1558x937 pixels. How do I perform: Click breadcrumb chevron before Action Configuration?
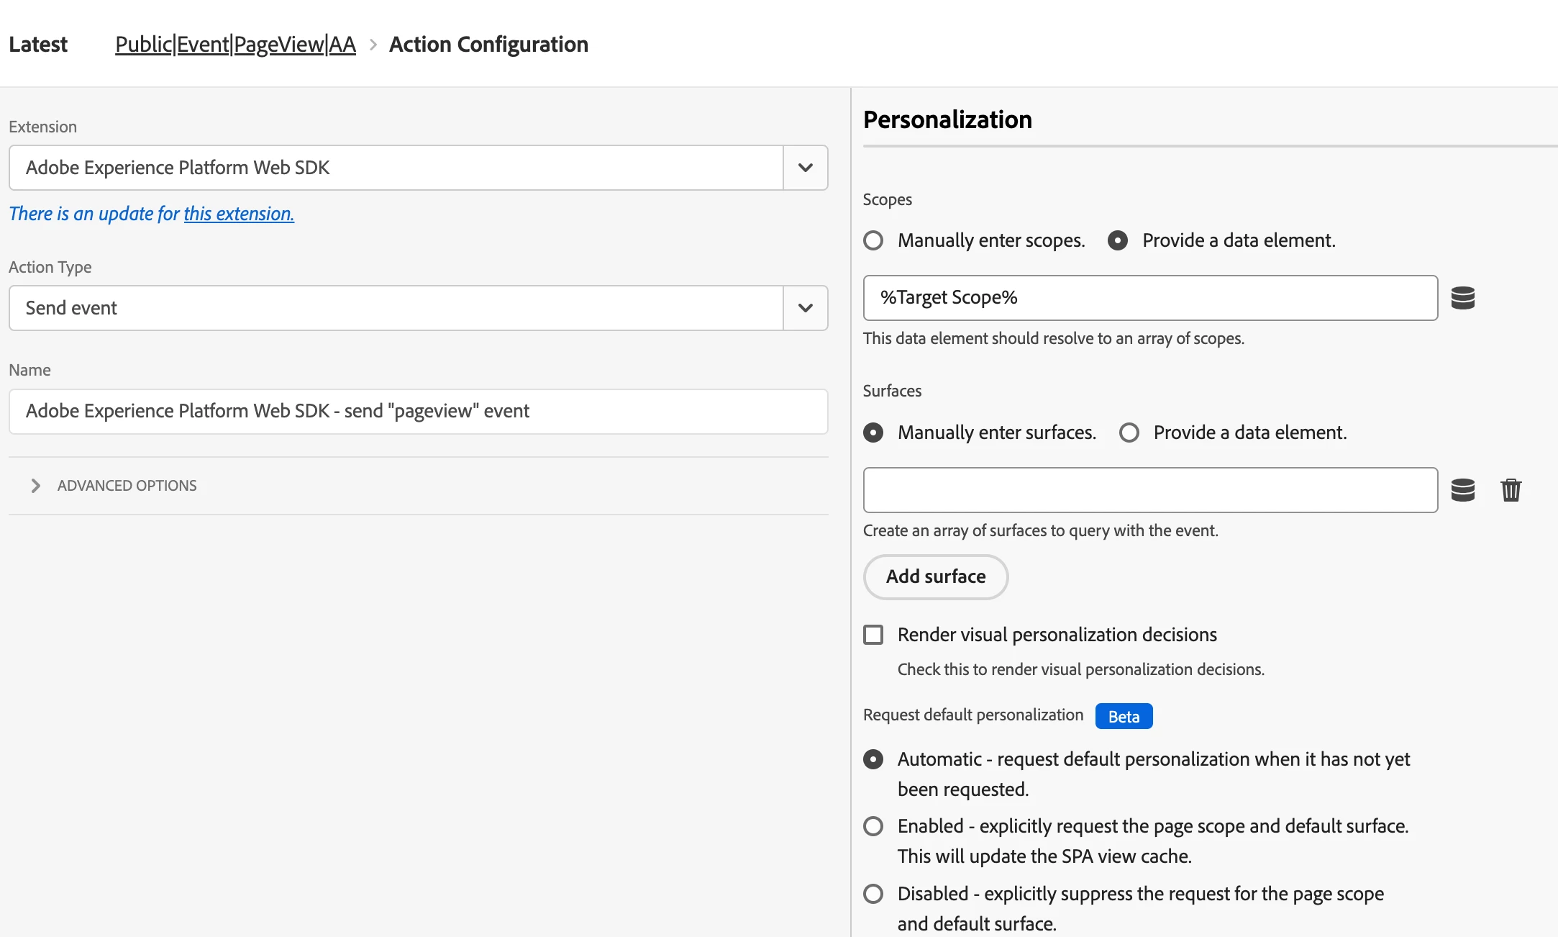pos(373,45)
